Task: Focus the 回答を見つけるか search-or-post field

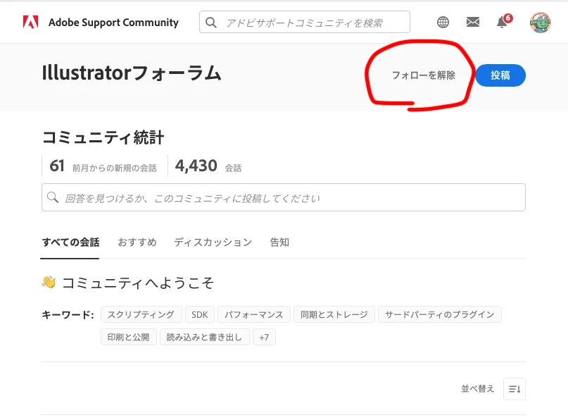Action: [x=284, y=197]
